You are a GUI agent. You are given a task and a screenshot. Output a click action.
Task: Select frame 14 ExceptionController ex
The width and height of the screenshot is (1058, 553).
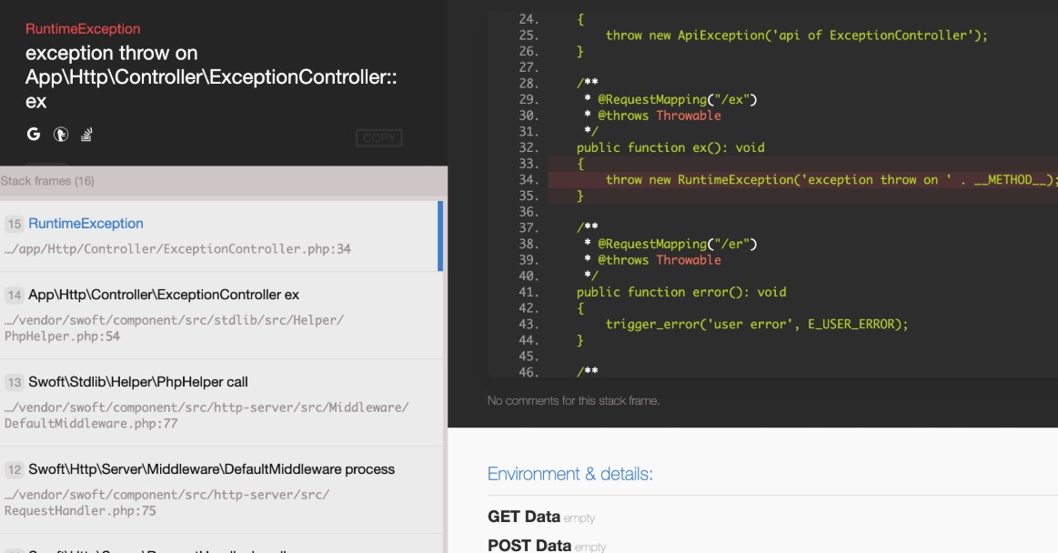[219, 316]
